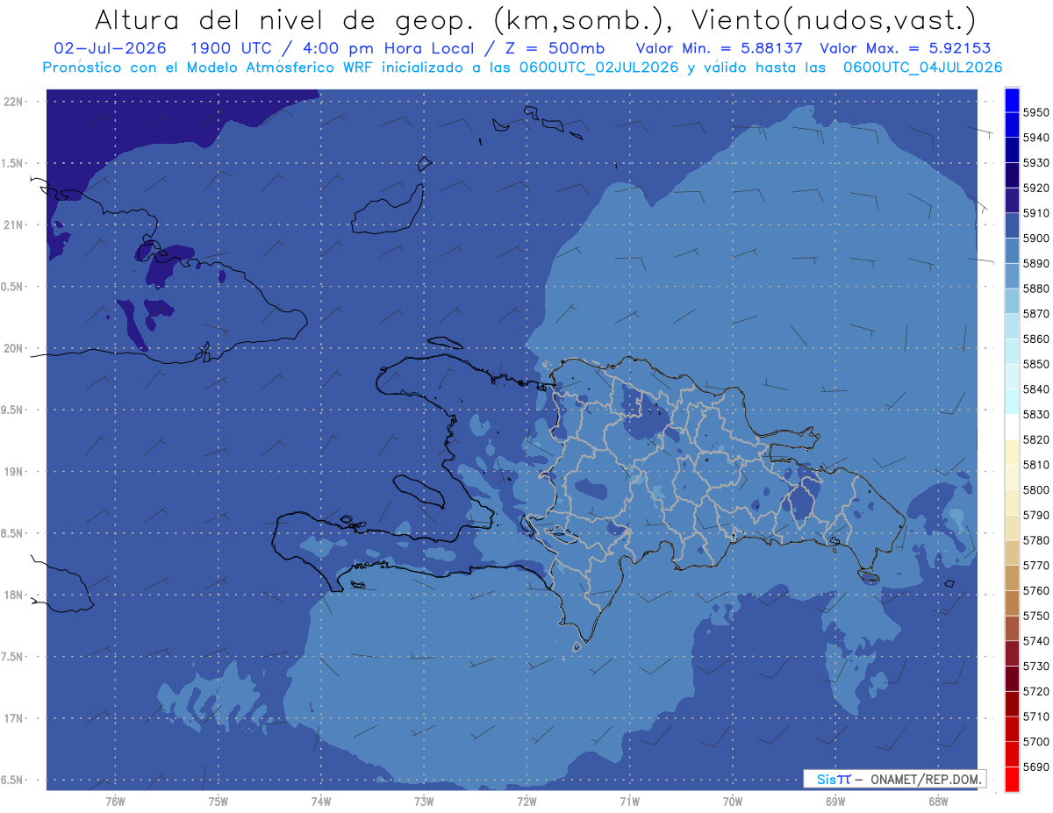
Task: Click the 5730 color scale label
Action: pyautogui.click(x=1035, y=666)
